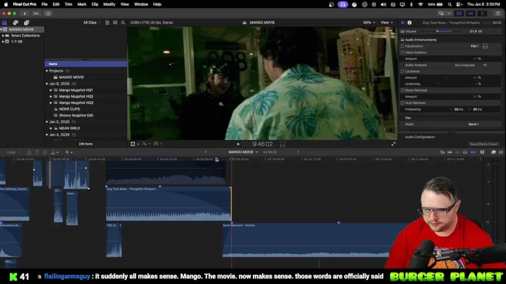This screenshot has height=284, width=506.
Task: Click the Apple menu logo
Action: [x=6, y=4]
